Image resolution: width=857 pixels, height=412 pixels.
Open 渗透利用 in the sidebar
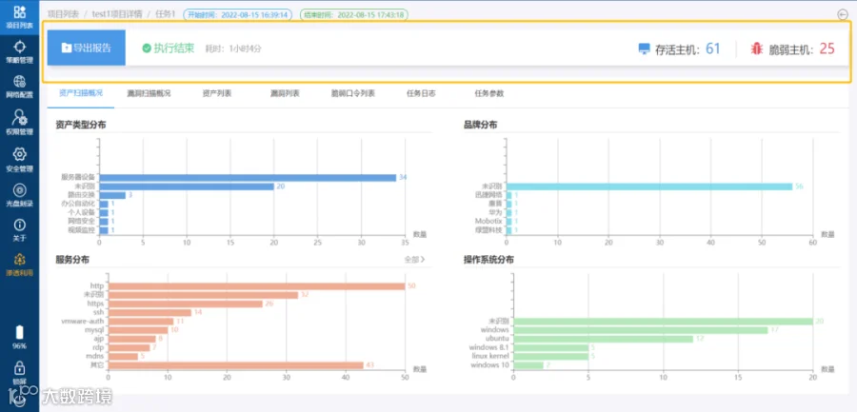click(20, 265)
